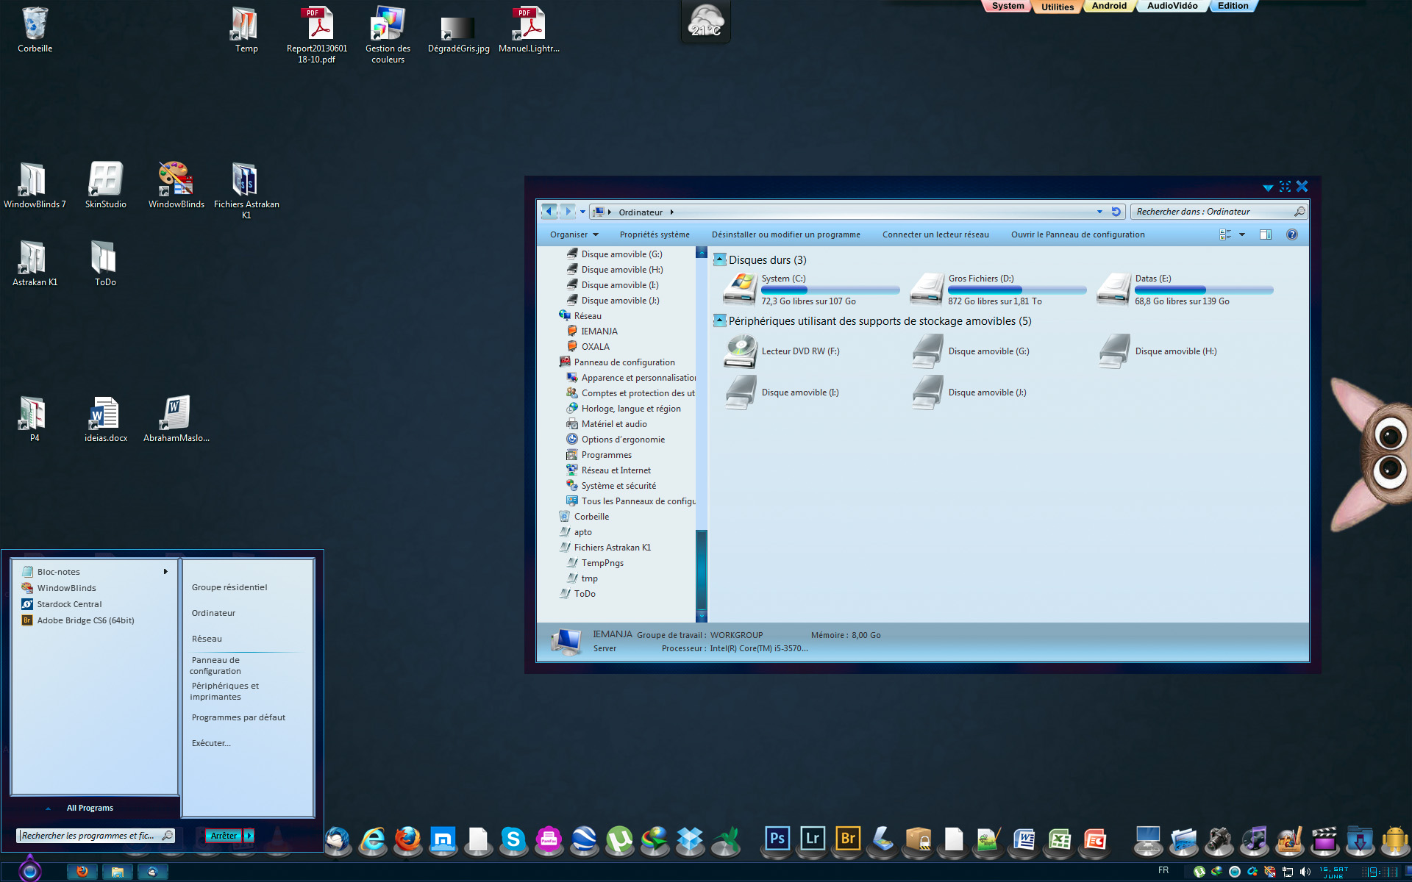1412x882 pixels.
Task: Open help in the Explorer toolbar
Action: (1292, 234)
